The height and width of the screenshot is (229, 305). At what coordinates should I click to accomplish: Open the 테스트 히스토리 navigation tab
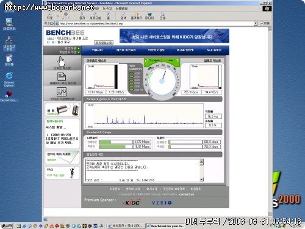(x=126, y=50)
